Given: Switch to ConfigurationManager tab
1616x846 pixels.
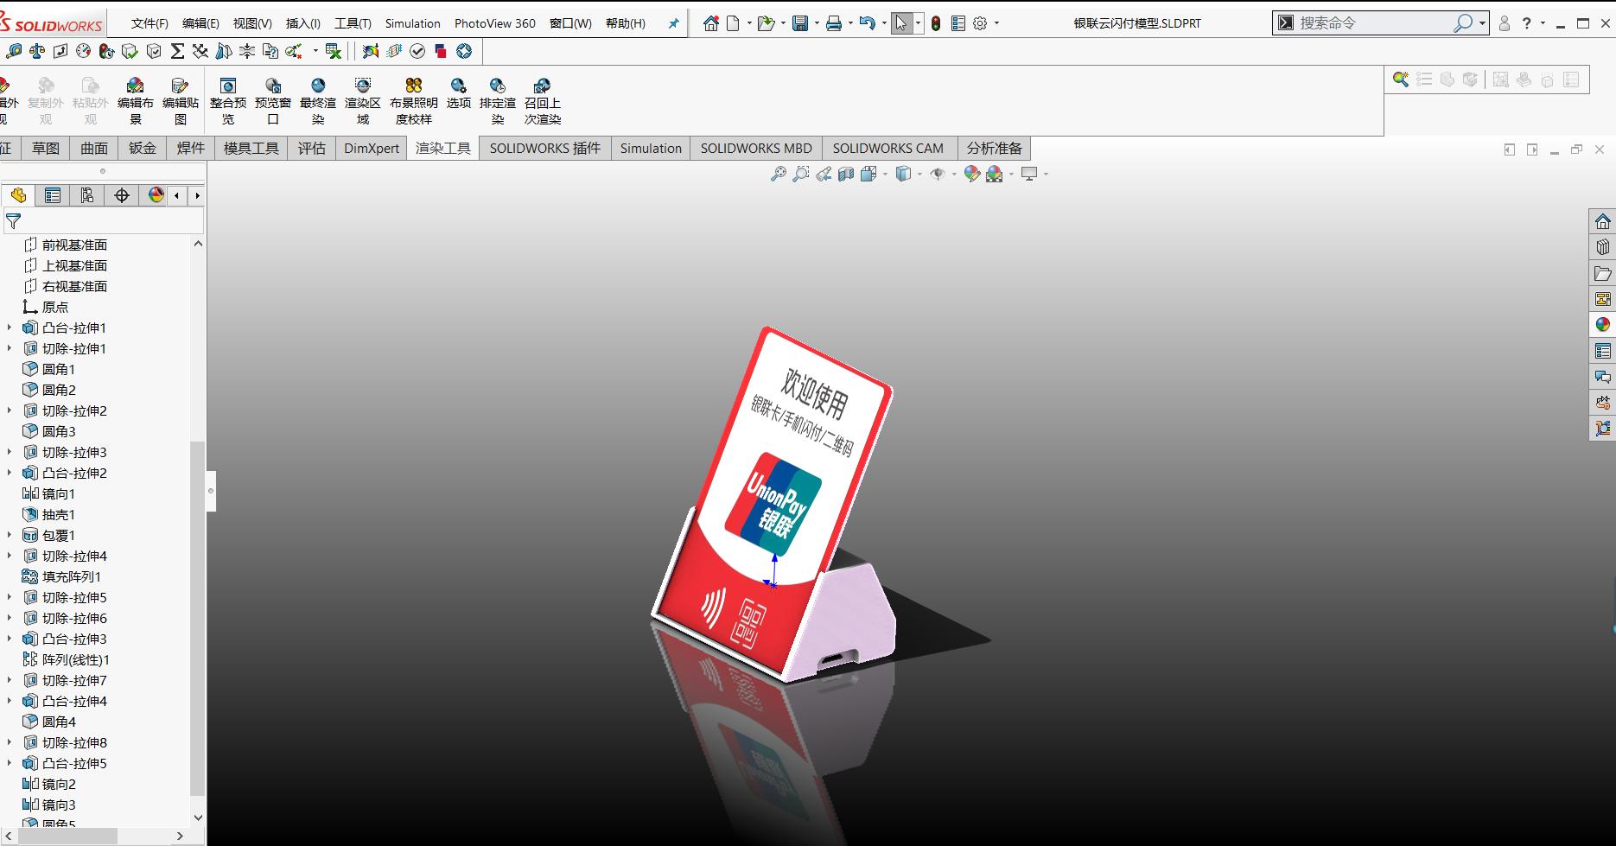Looking at the screenshot, I should coord(87,195).
